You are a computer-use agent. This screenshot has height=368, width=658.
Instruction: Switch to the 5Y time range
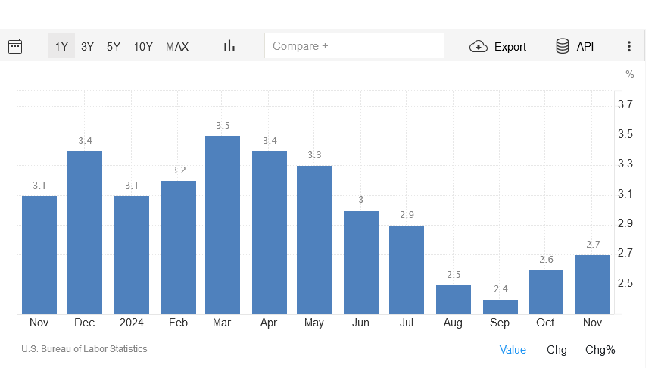click(114, 46)
